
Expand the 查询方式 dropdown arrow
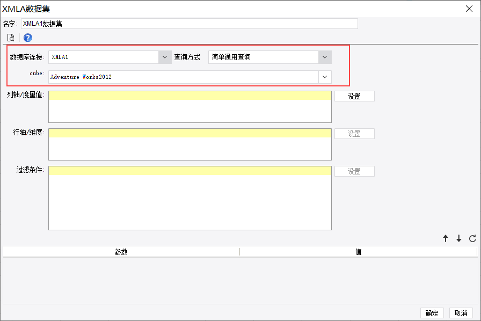point(325,57)
